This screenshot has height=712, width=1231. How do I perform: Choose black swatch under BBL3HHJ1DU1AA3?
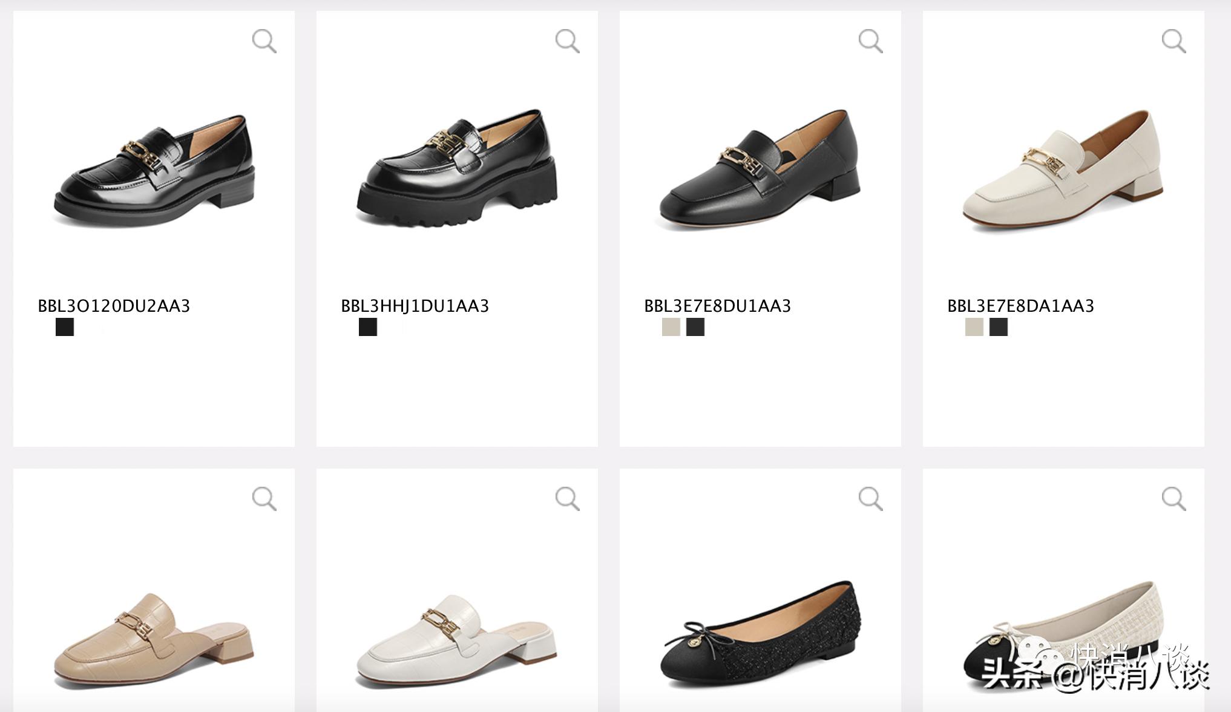coord(368,327)
